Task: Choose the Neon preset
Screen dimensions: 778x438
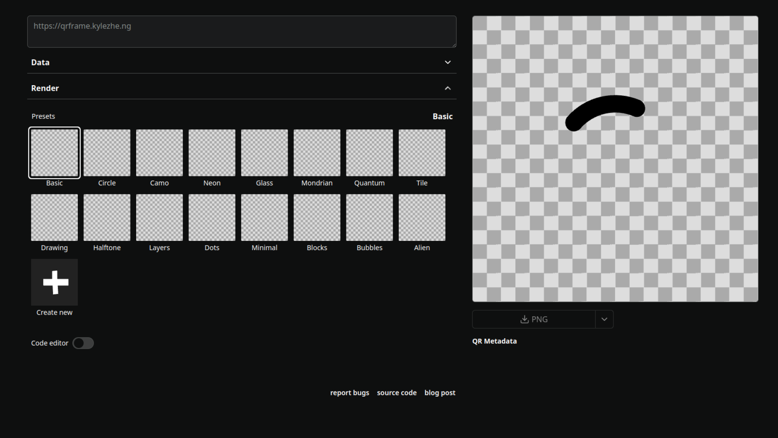Action: [x=212, y=153]
